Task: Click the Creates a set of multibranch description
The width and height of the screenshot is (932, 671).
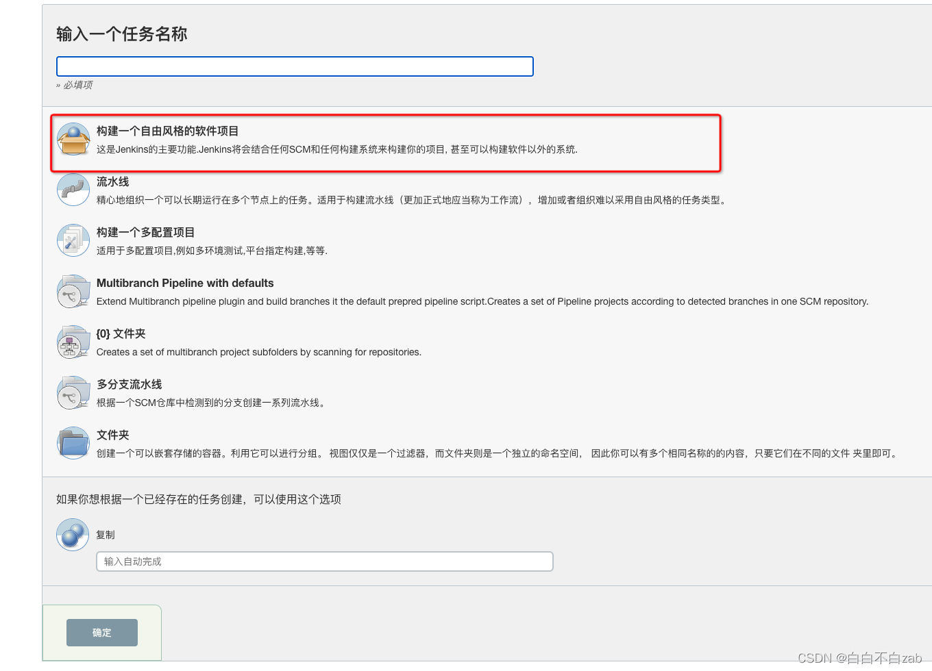Action: [259, 352]
